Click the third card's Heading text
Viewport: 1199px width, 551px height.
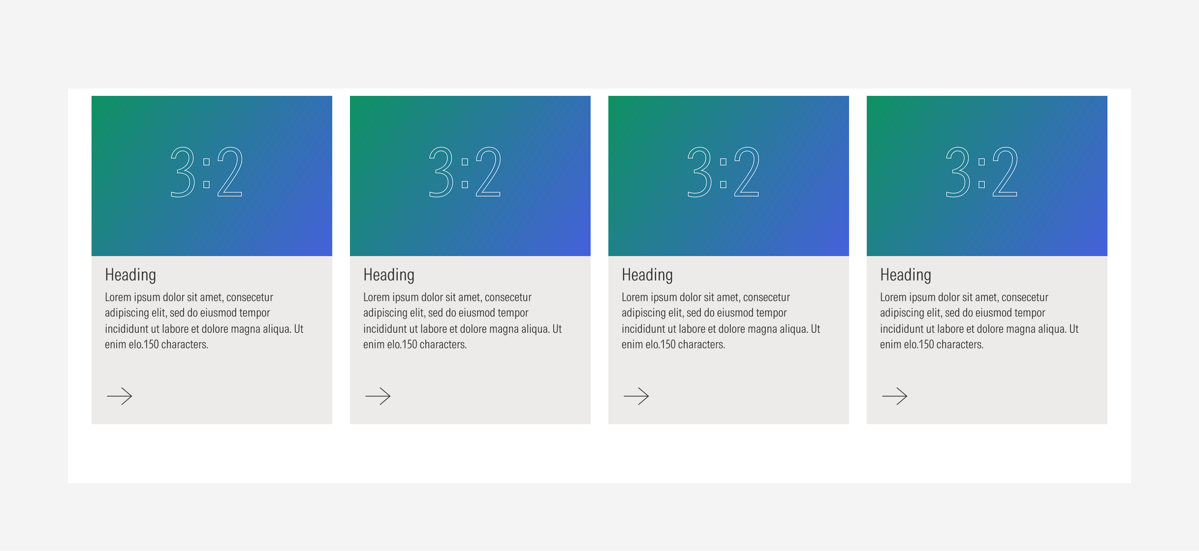[x=647, y=275]
